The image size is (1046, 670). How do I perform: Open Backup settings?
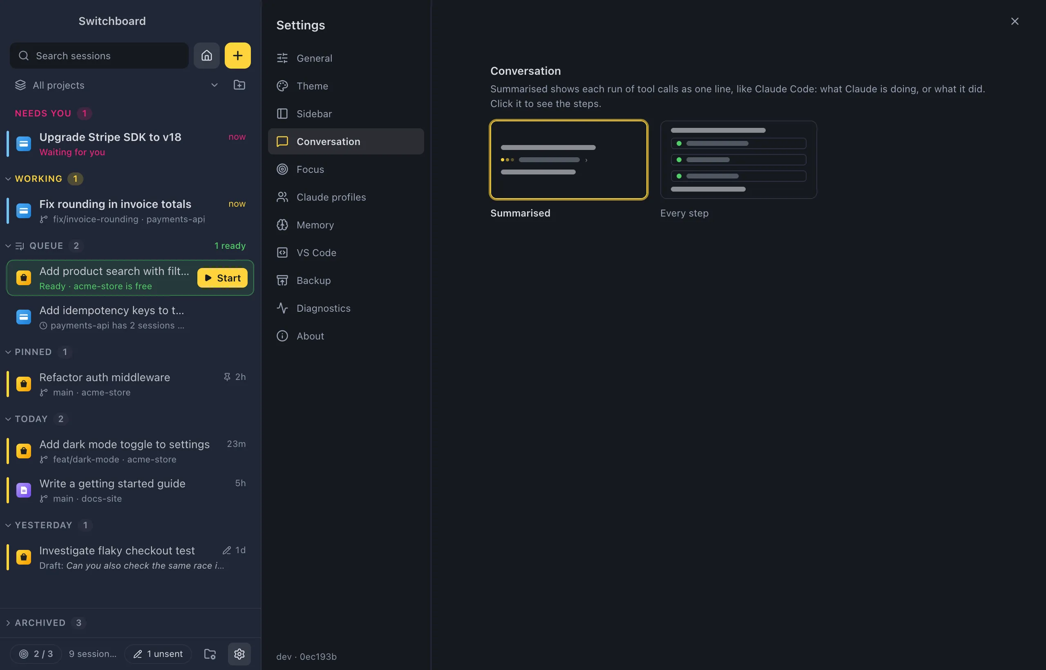click(x=346, y=280)
